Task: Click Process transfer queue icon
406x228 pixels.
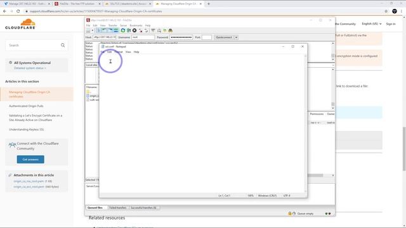Action: click(129, 30)
